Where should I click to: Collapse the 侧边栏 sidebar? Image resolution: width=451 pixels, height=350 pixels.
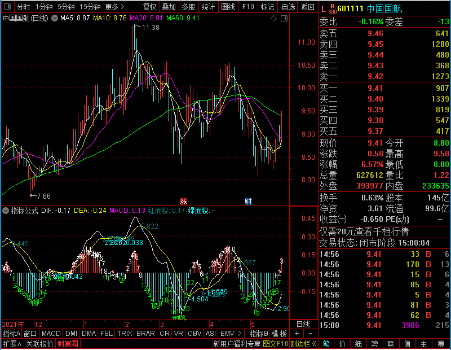(x=303, y=344)
